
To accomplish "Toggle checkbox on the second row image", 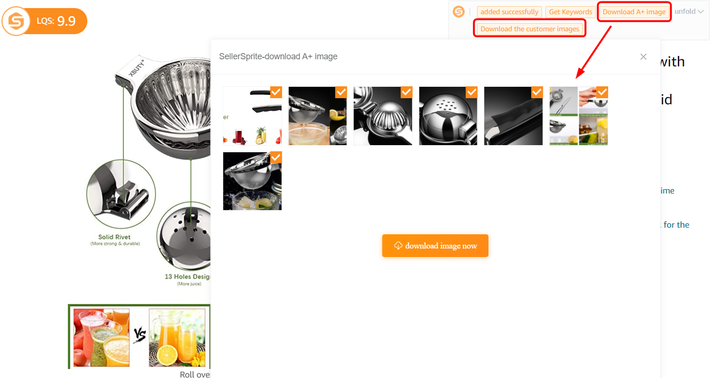I will coord(276,157).
